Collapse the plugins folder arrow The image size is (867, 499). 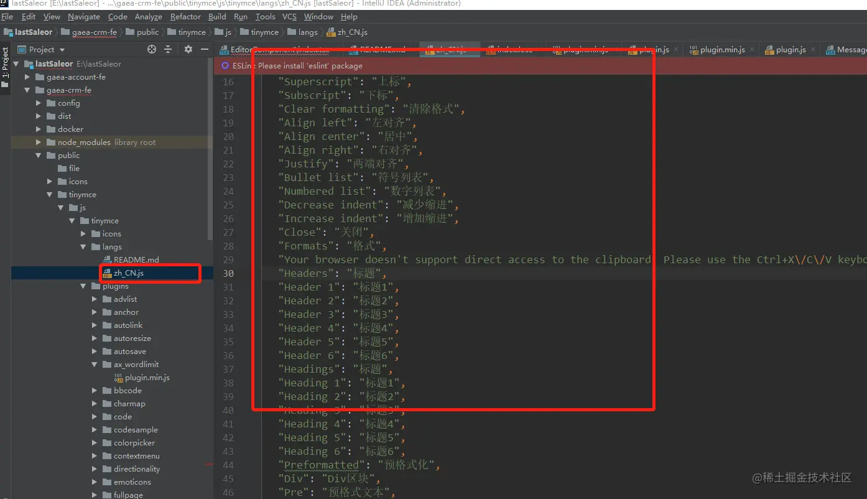[83, 286]
